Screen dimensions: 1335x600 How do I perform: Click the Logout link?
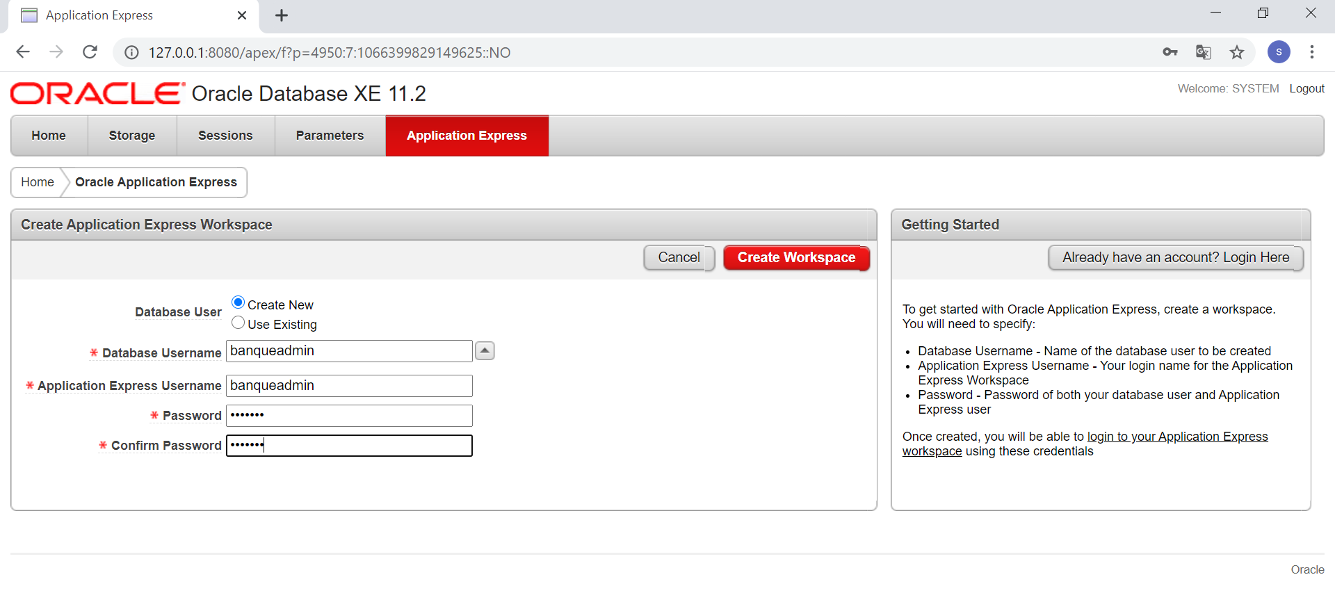[x=1307, y=88]
